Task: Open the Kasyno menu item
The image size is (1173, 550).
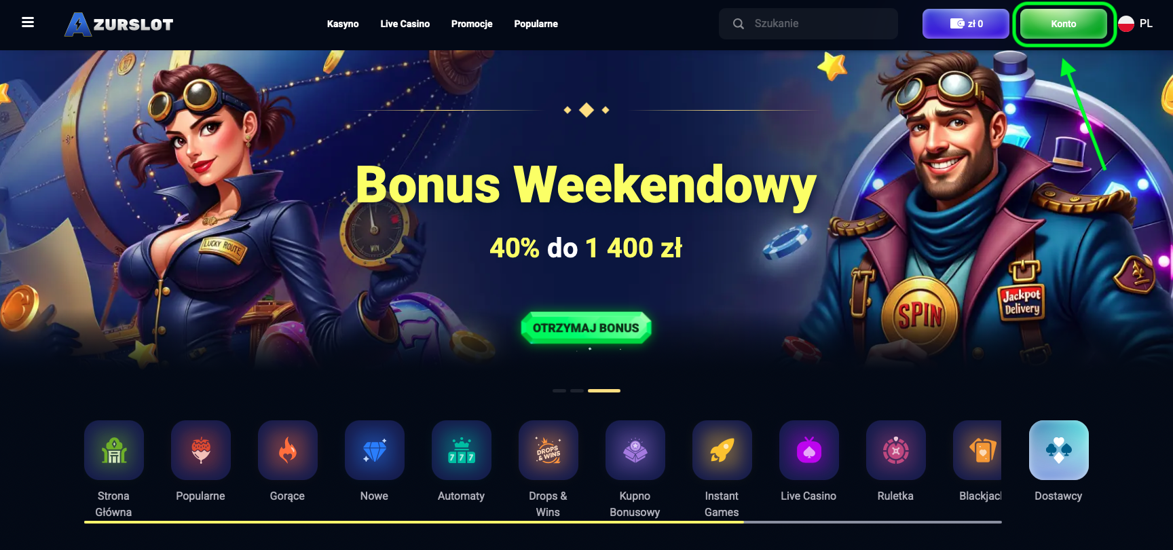Action: click(x=343, y=24)
